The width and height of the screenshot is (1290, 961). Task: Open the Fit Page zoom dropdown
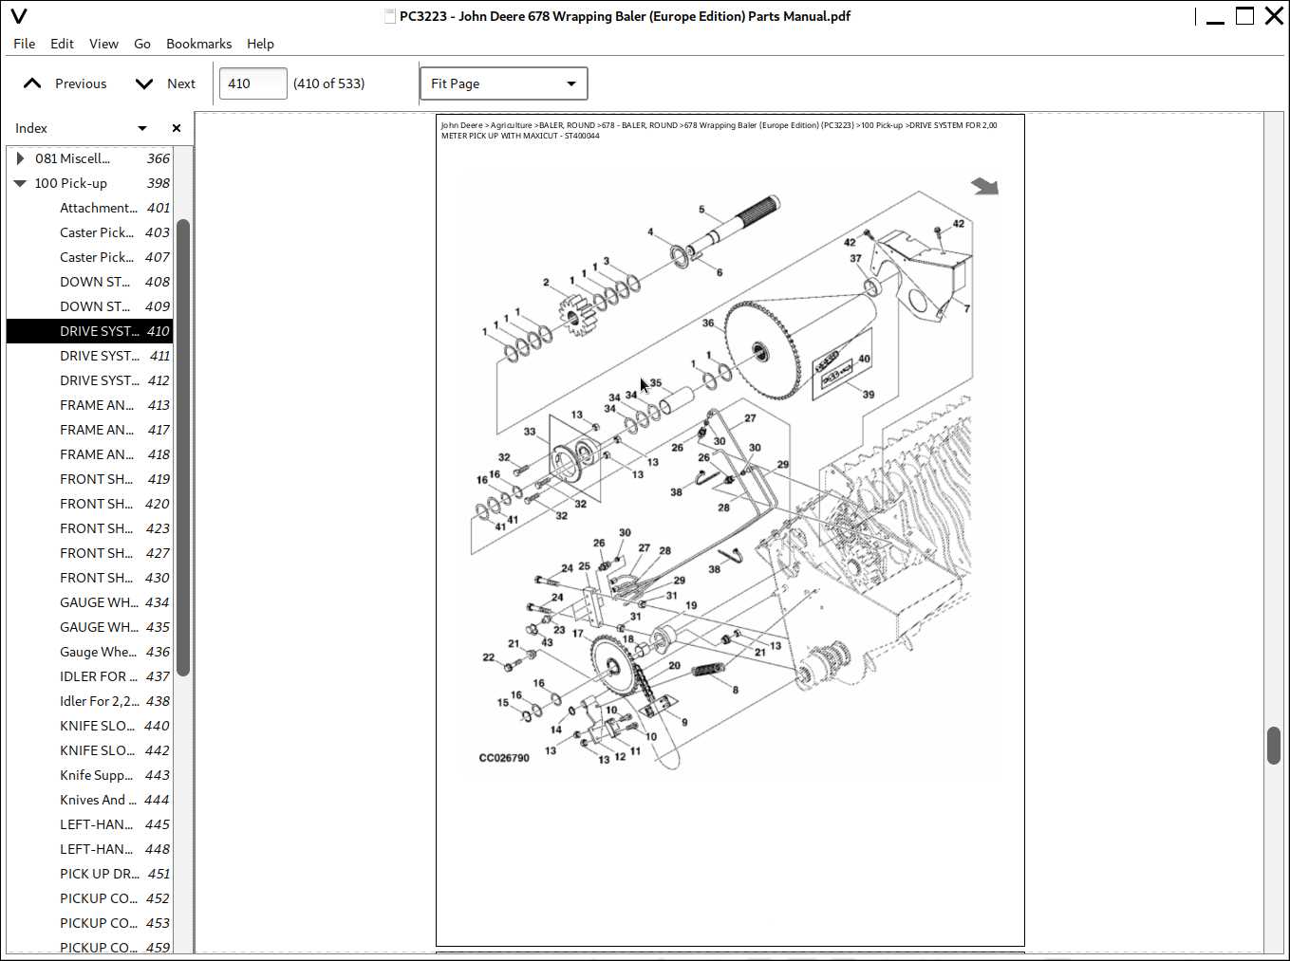click(503, 83)
